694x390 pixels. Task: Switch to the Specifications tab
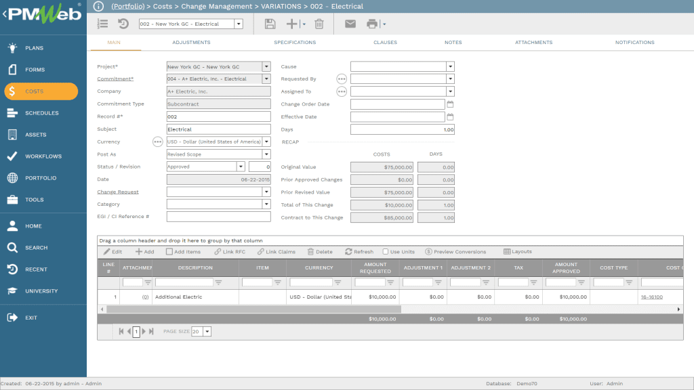coord(295,43)
